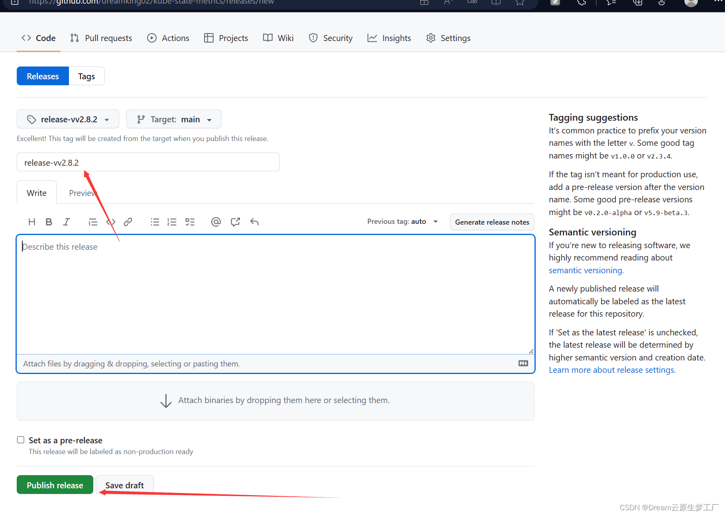The image size is (725, 515).
Task: Mention a user with the @ icon
Action: pos(216,222)
